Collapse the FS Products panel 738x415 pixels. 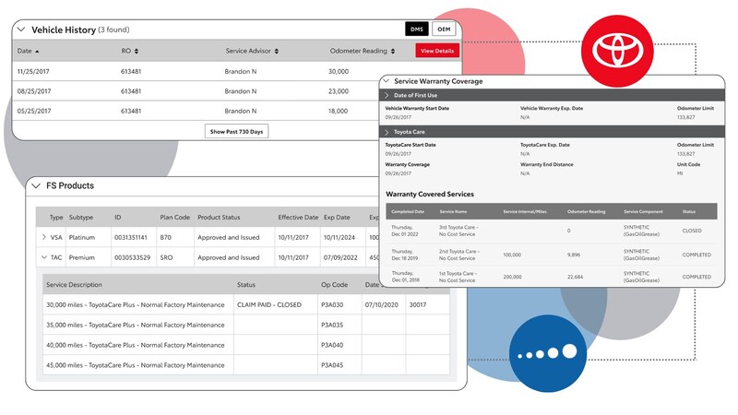coord(37,185)
